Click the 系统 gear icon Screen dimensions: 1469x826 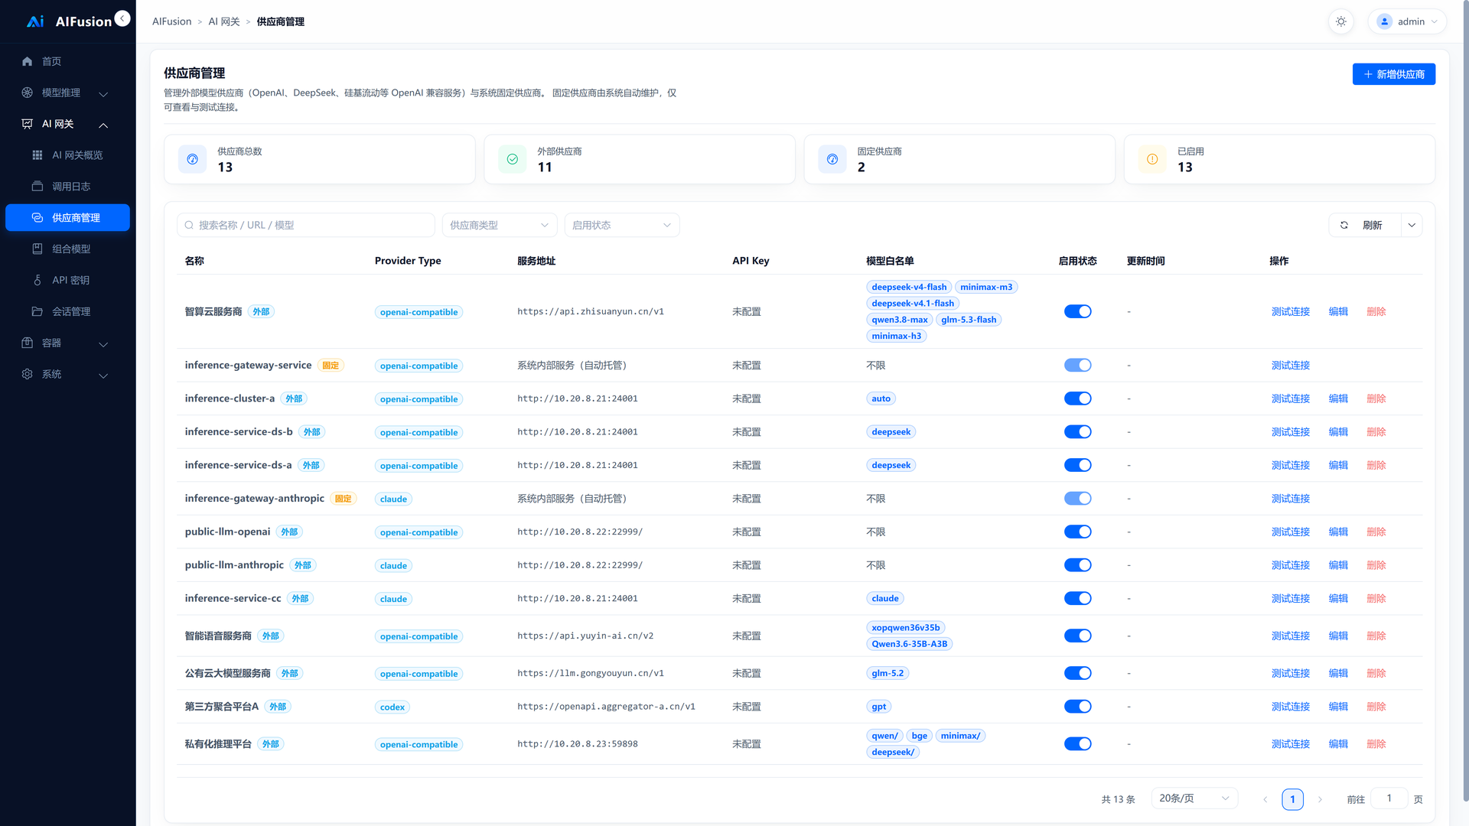tap(28, 375)
